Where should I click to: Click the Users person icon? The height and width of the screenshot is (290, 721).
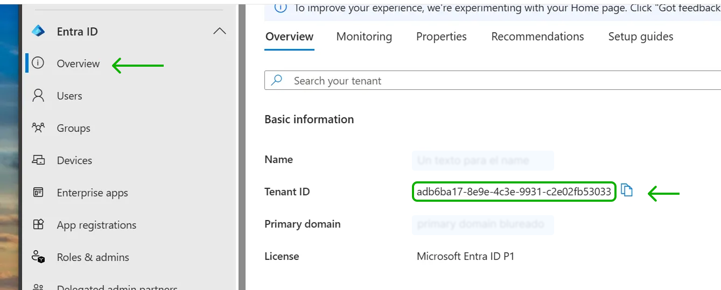[38, 96]
